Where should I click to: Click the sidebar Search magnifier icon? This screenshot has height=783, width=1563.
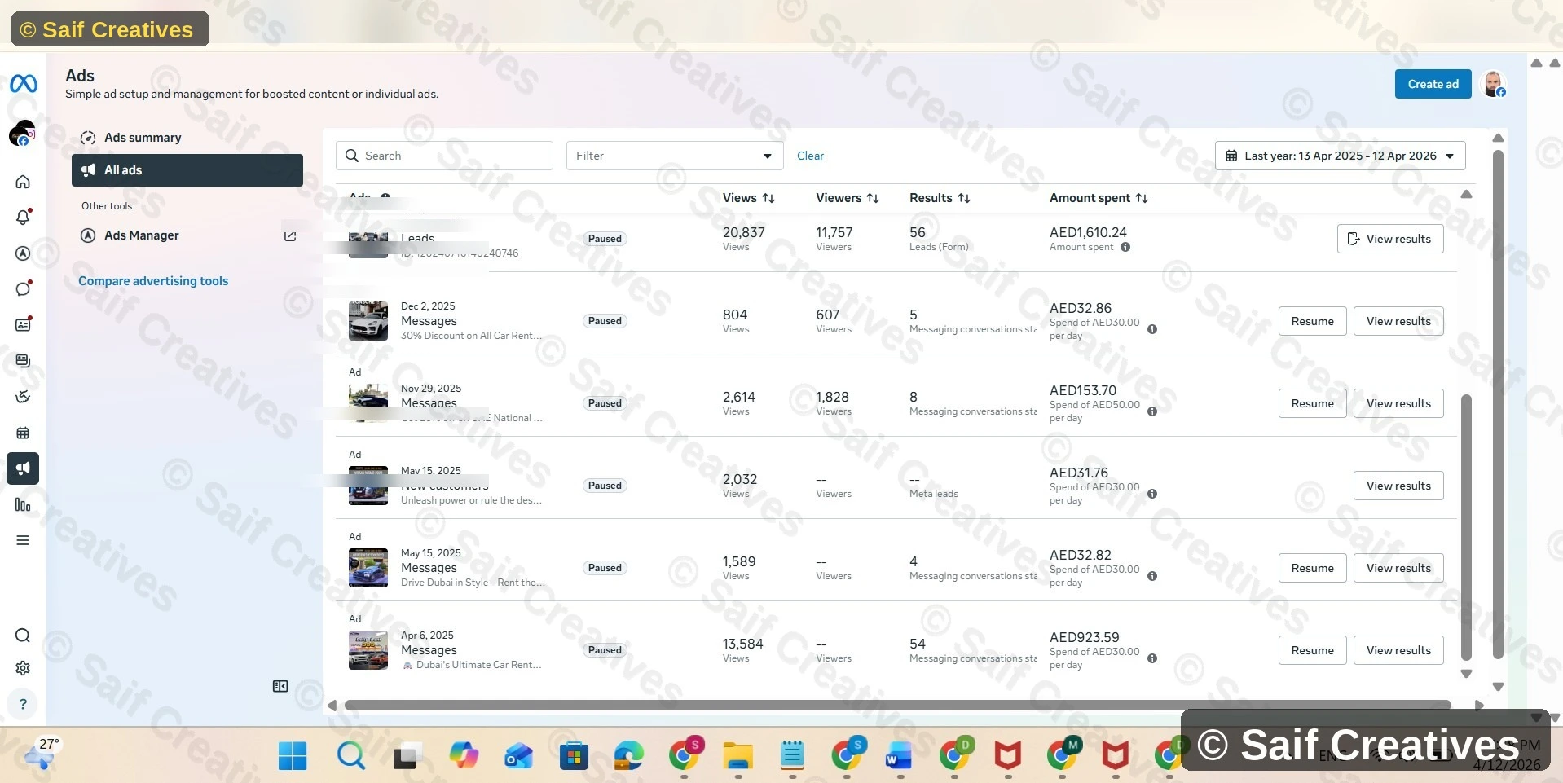pos(23,636)
